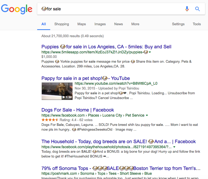
Task: Play the video via 1:30 badge
Action: click(67, 97)
